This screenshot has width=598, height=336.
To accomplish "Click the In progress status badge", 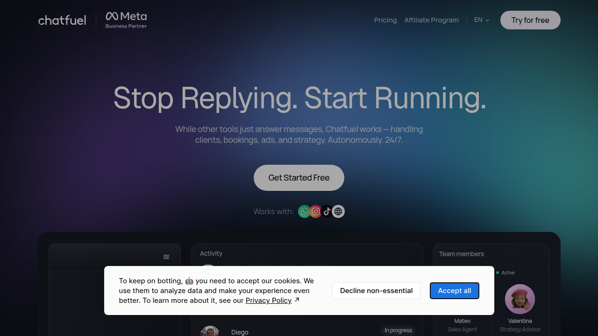I will 398,330.
